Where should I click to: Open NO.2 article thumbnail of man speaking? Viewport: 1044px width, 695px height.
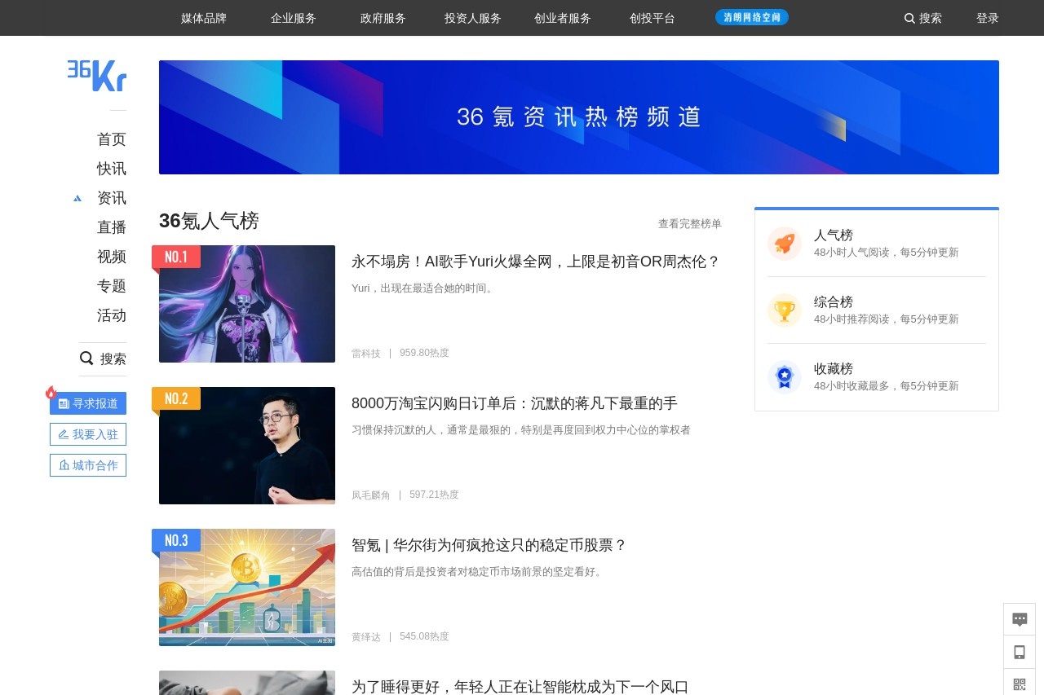(247, 446)
